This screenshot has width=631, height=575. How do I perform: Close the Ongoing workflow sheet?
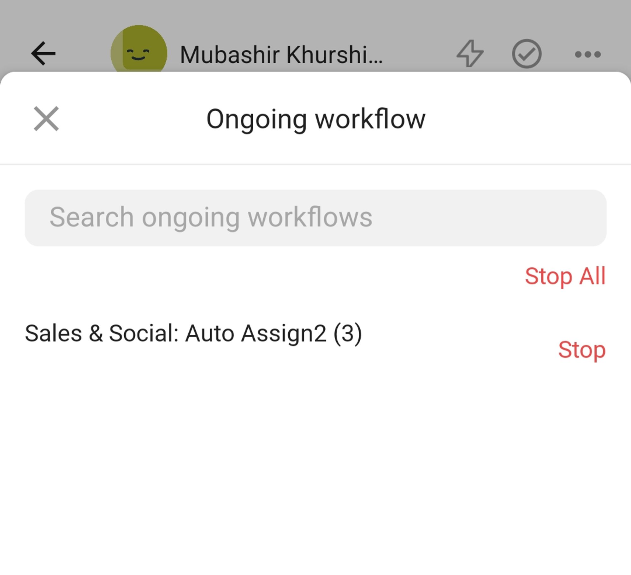pos(46,119)
